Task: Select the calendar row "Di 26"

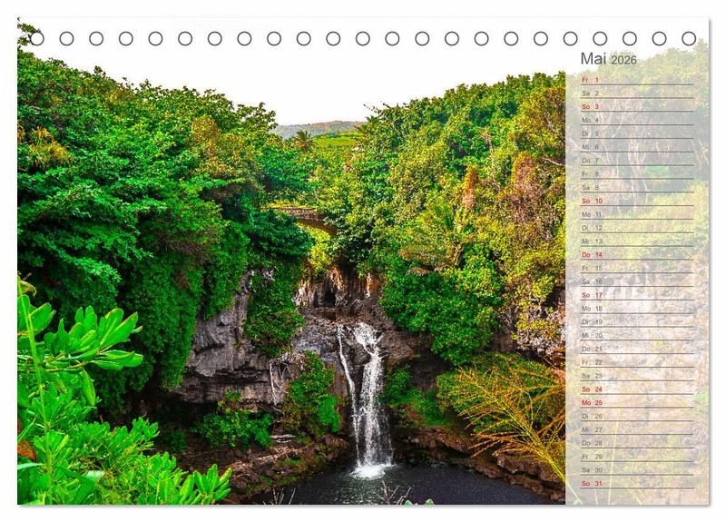Action: coord(637,417)
